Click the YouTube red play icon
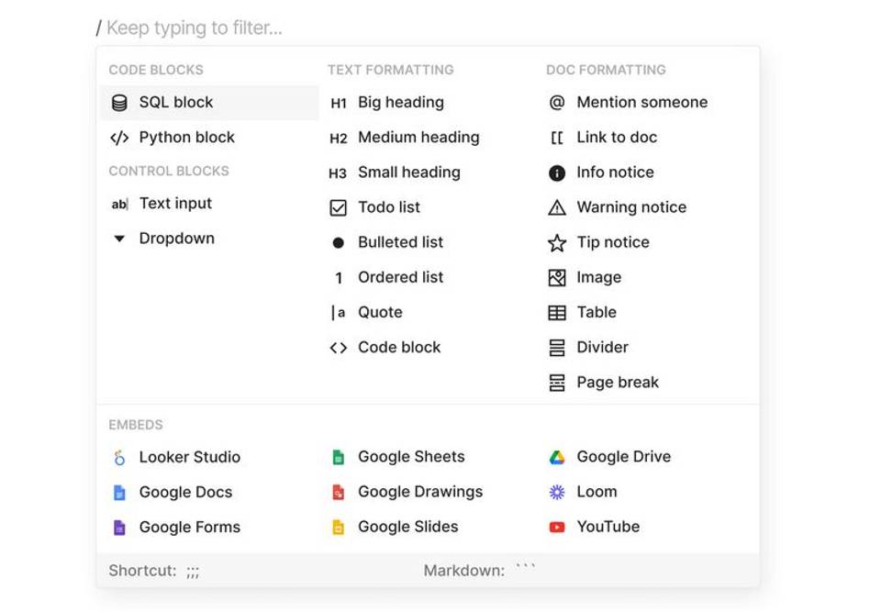This screenshot has height=612, width=881. [557, 528]
